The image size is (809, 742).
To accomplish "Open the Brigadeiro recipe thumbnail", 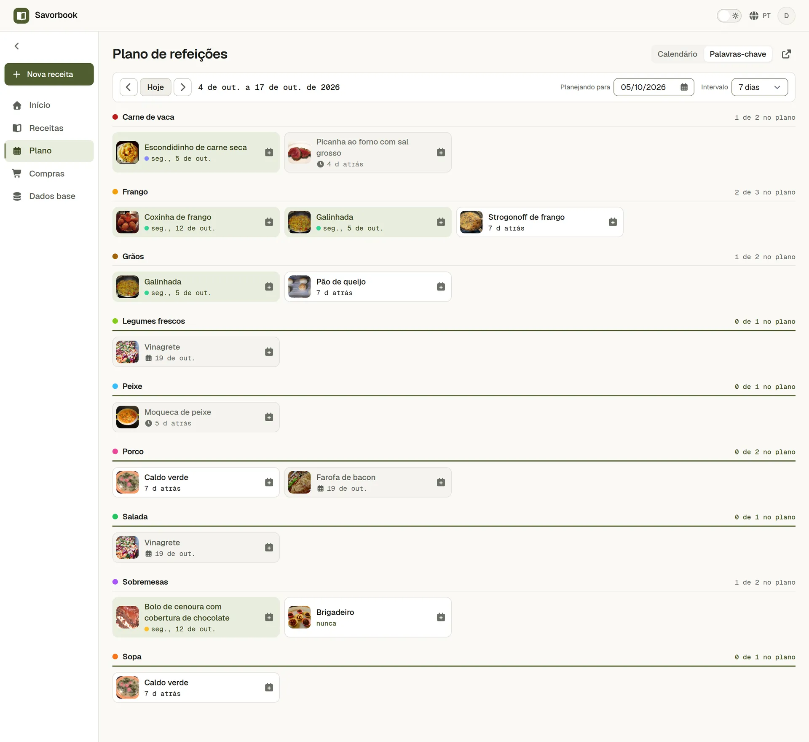I will click(299, 617).
